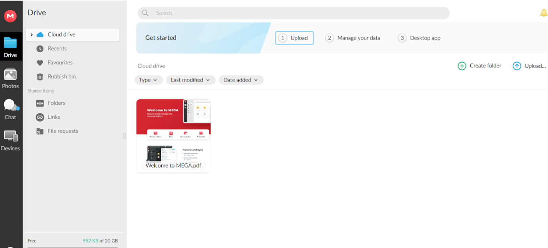The width and height of the screenshot is (548, 248).
Task: Create a new folder
Action: click(479, 66)
